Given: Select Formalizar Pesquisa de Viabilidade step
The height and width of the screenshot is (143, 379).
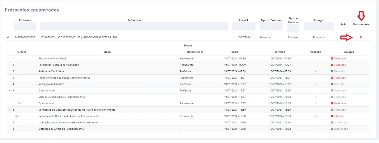Looking at the screenshot, I should pos(59,65).
